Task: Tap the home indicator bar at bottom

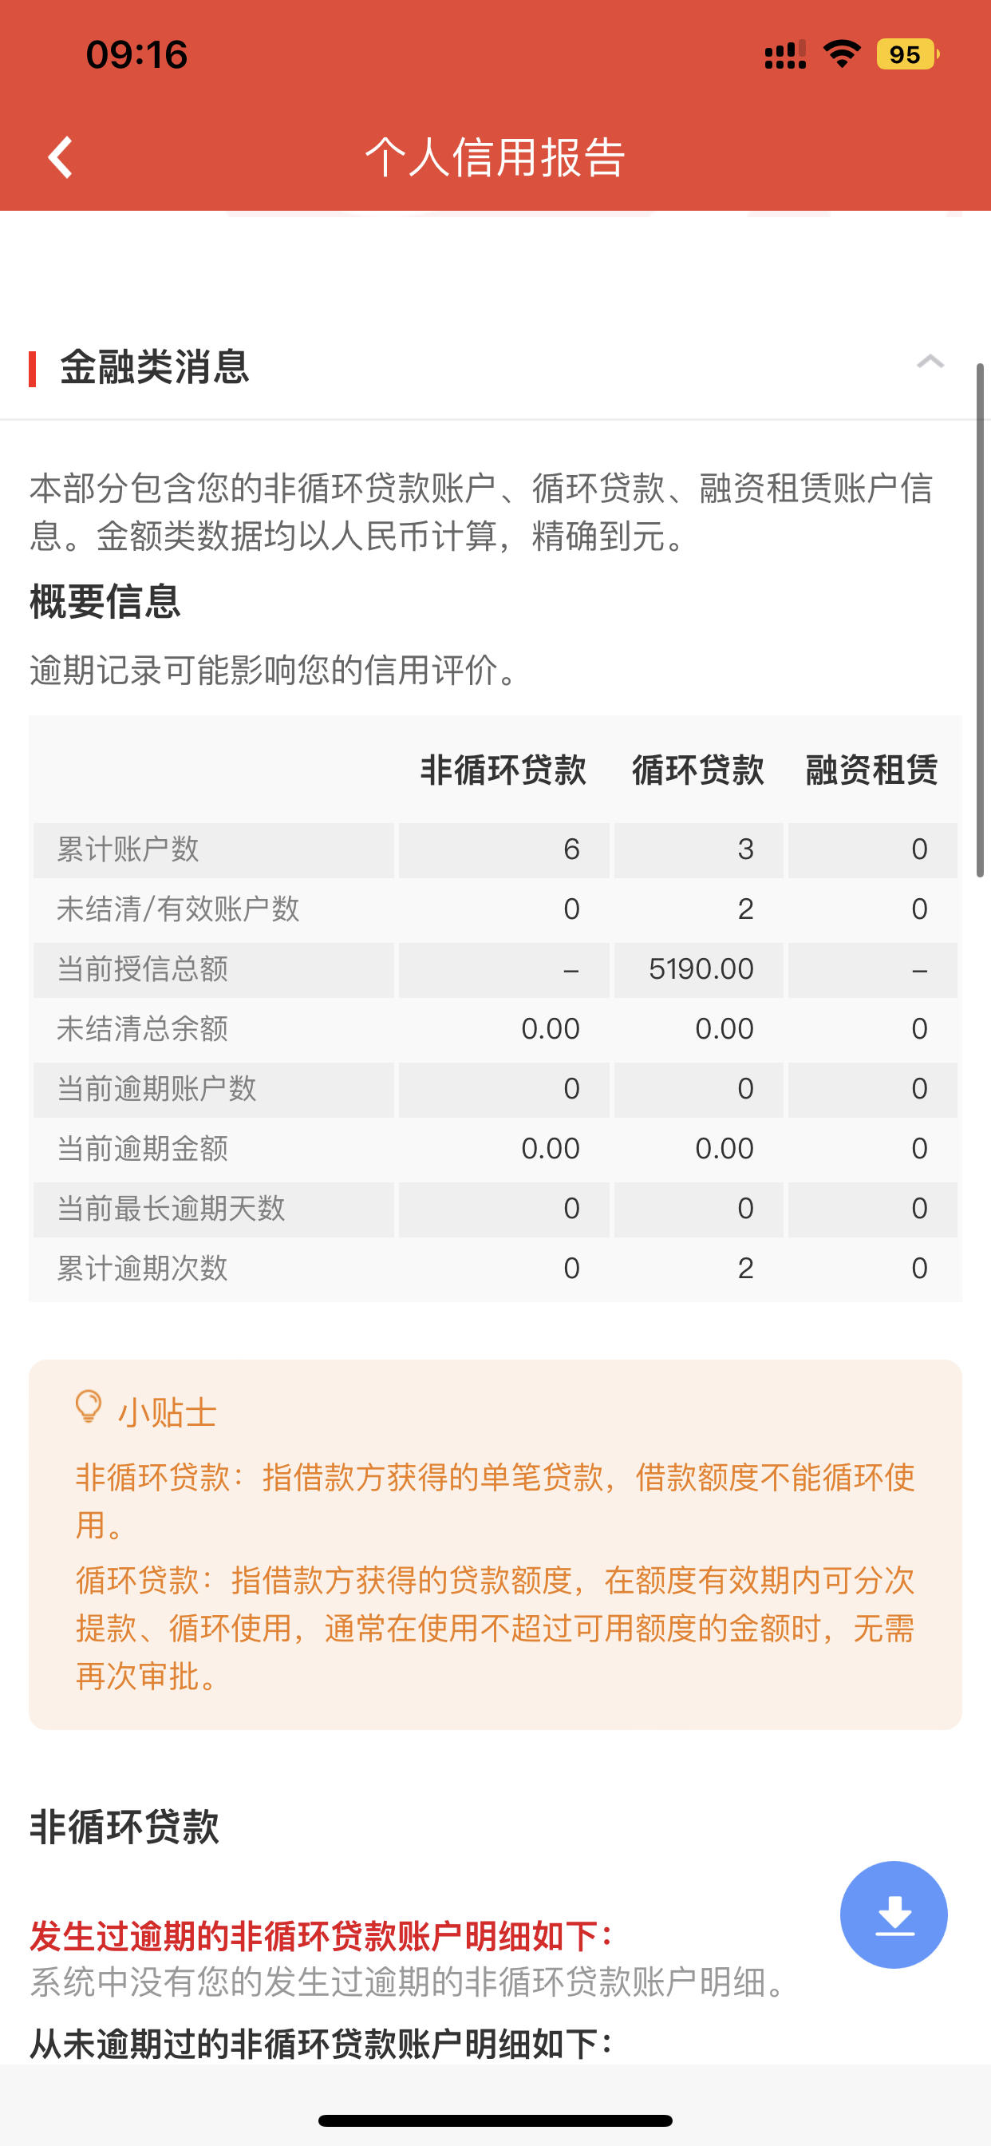Action: (x=495, y=2120)
